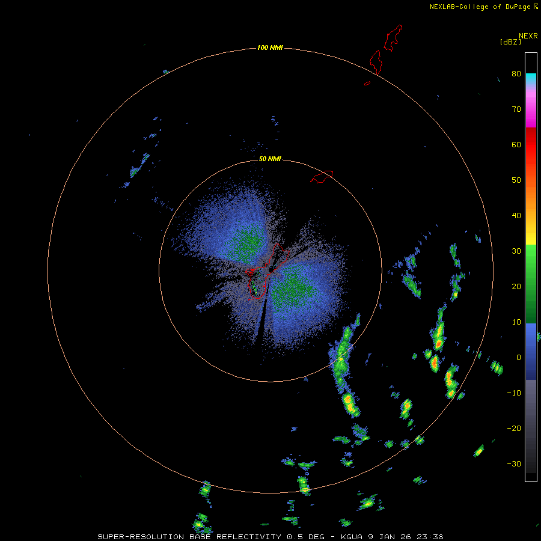
Task: Click the NEXR label above the color bar
Action: coord(528,36)
